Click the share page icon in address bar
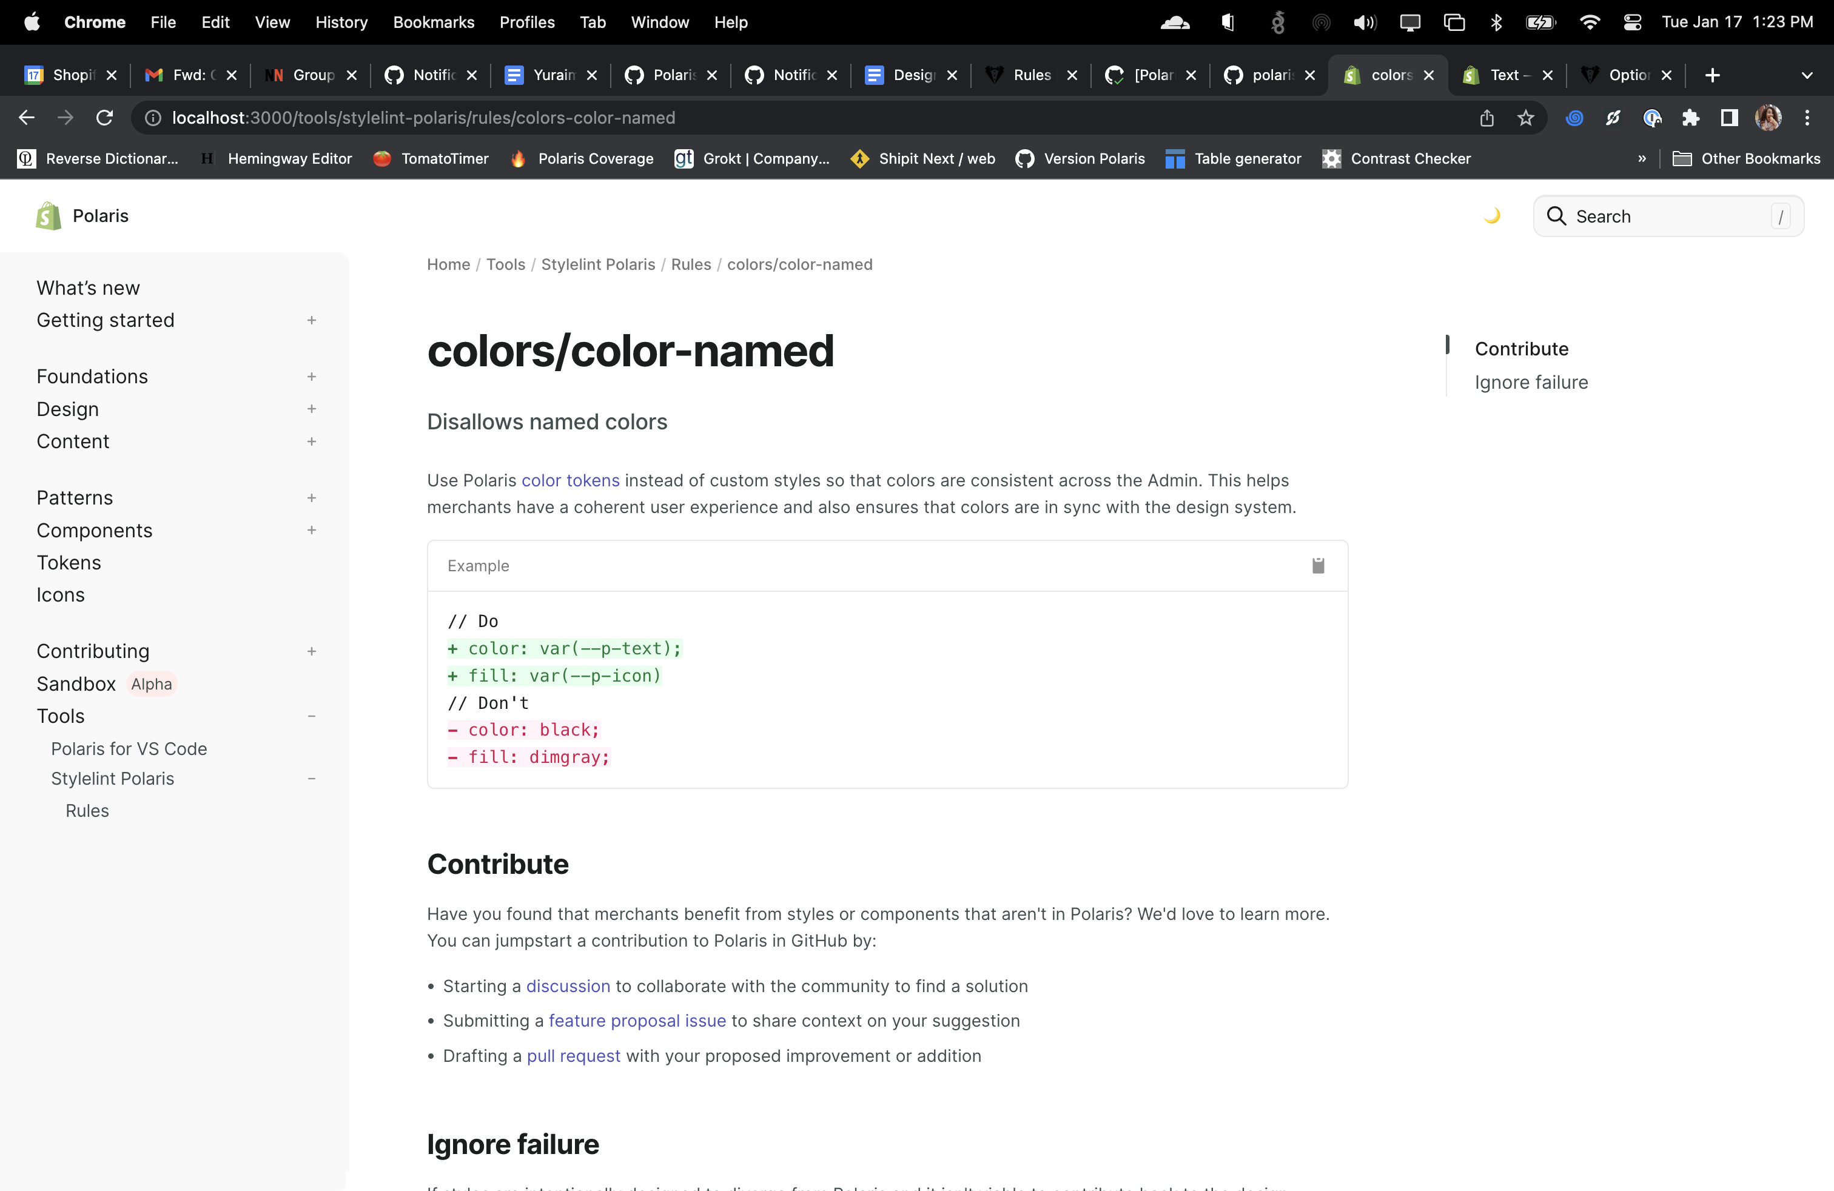This screenshot has height=1191, width=1834. [x=1486, y=118]
